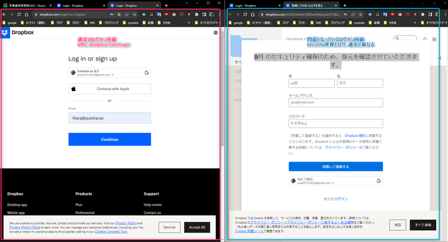Click the ログイン link below the signup form

[x=341, y=199]
